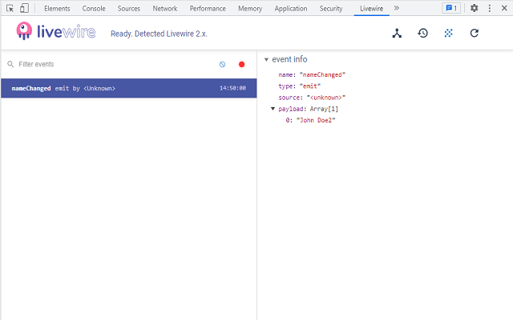513x320 pixels.
Task: Click the 14:50:00 timestamp
Action: [x=232, y=88]
